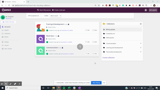Open Reports in sidebar
This screenshot has height=90, width=160.
6,30
